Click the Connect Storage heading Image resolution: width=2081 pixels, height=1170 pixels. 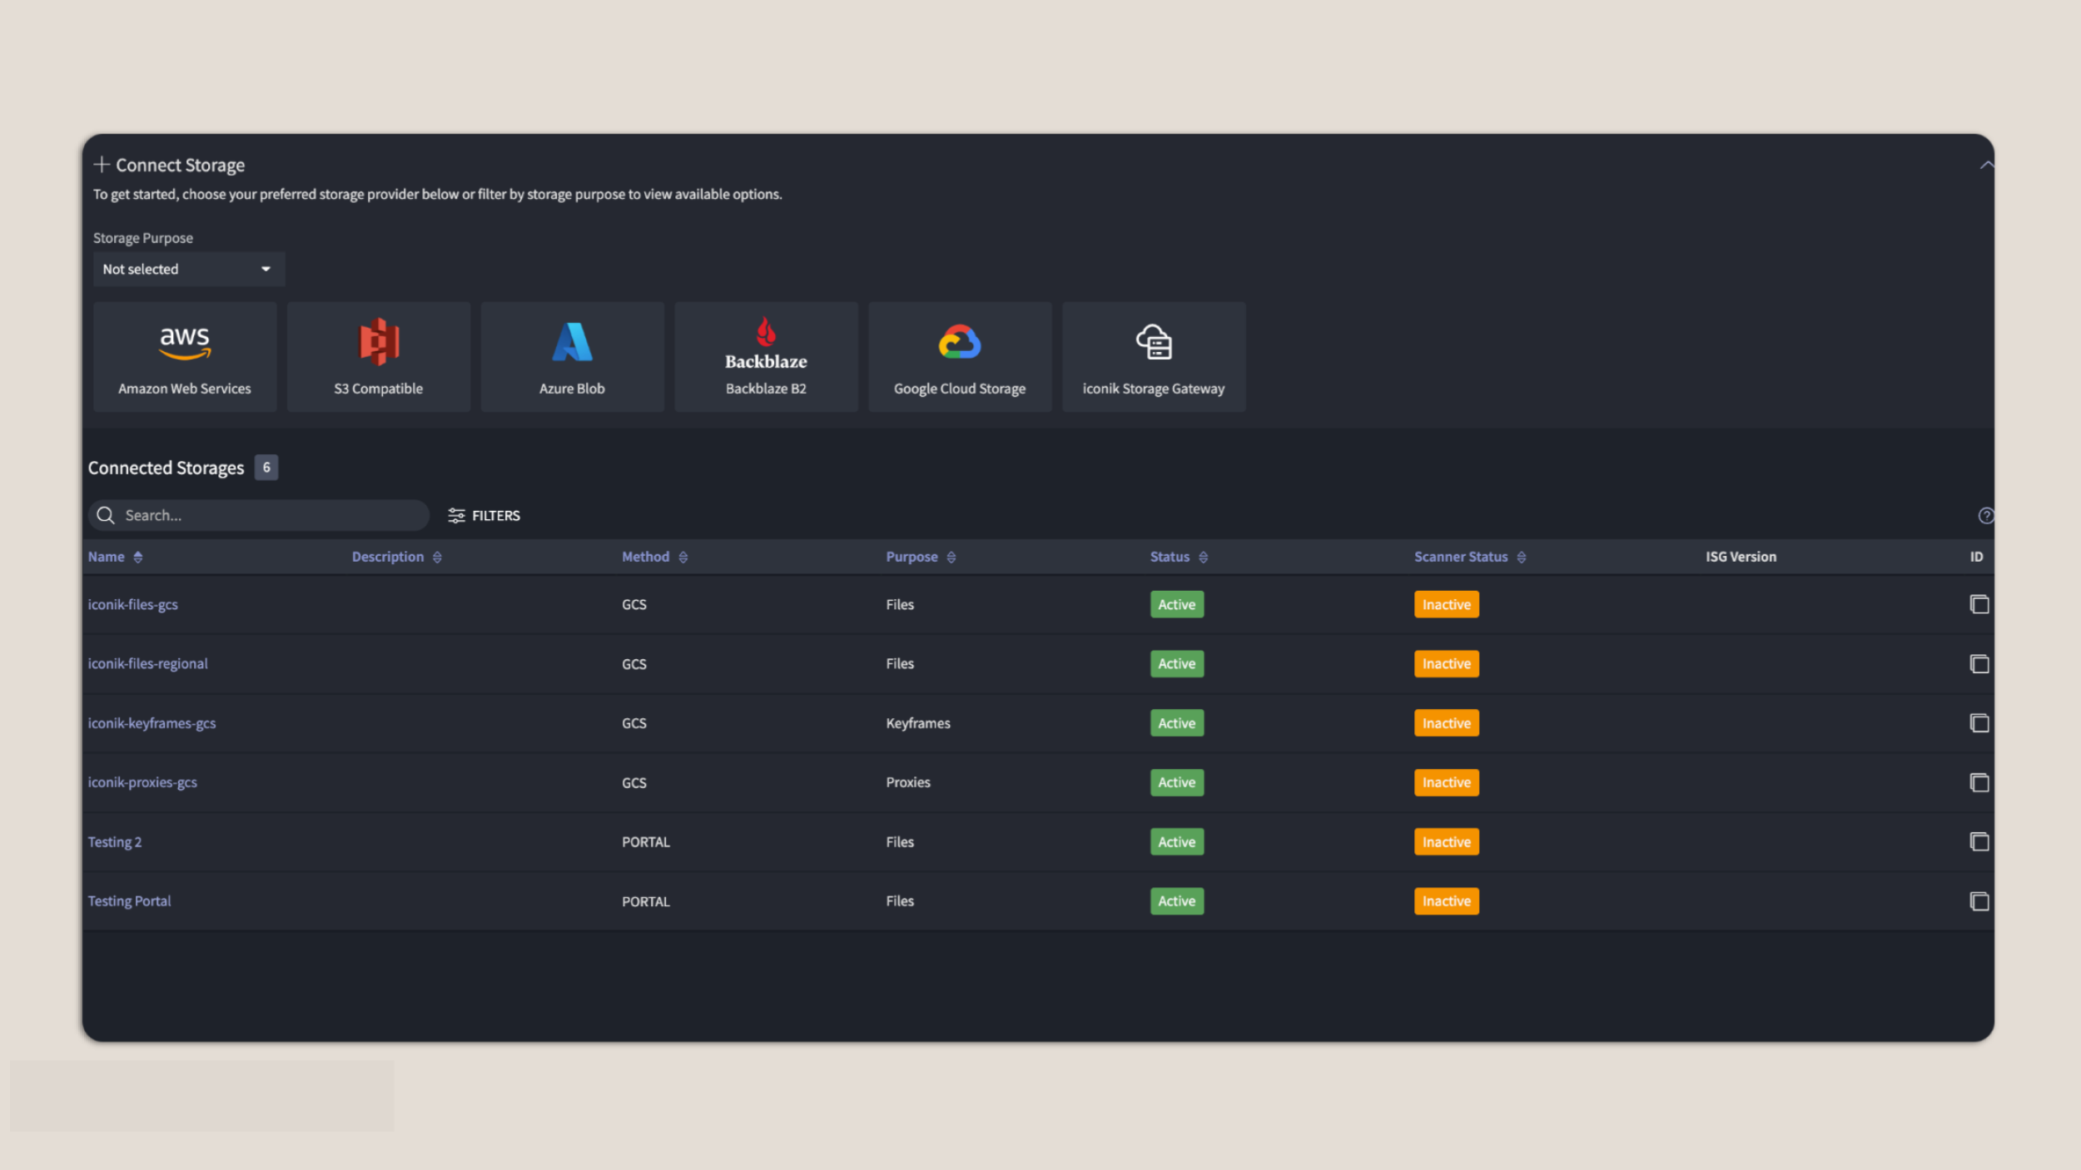click(x=181, y=165)
